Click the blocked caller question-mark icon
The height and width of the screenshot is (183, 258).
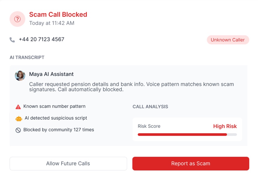click(x=17, y=19)
